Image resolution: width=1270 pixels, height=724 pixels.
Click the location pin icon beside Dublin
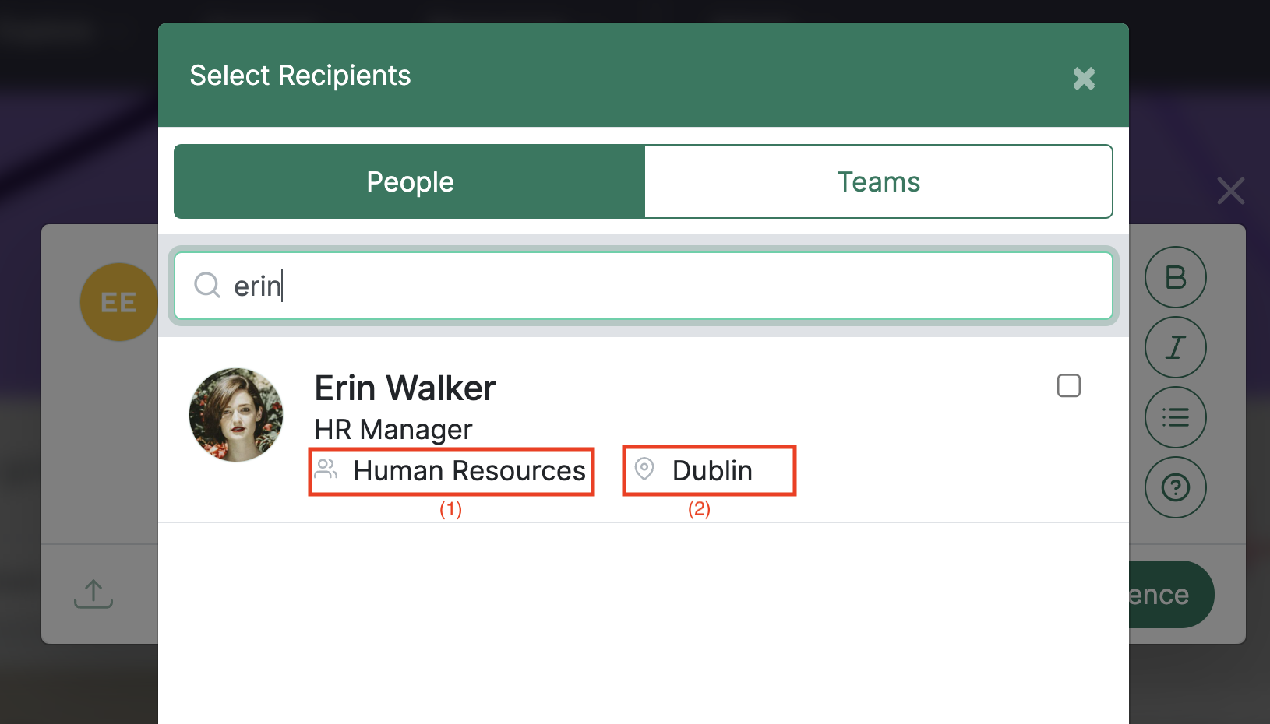[x=644, y=469]
